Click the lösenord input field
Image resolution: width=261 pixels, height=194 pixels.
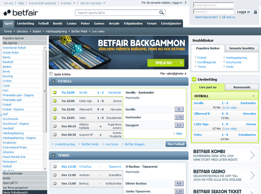tap(213, 12)
